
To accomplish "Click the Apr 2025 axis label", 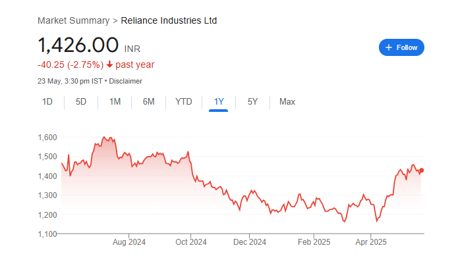I will (371, 242).
